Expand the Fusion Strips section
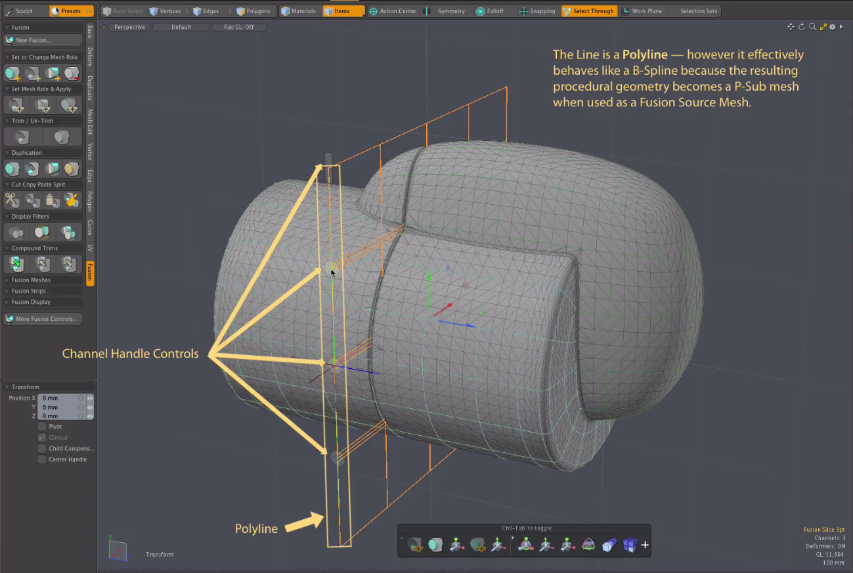The height and width of the screenshot is (573, 853). [29, 291]
